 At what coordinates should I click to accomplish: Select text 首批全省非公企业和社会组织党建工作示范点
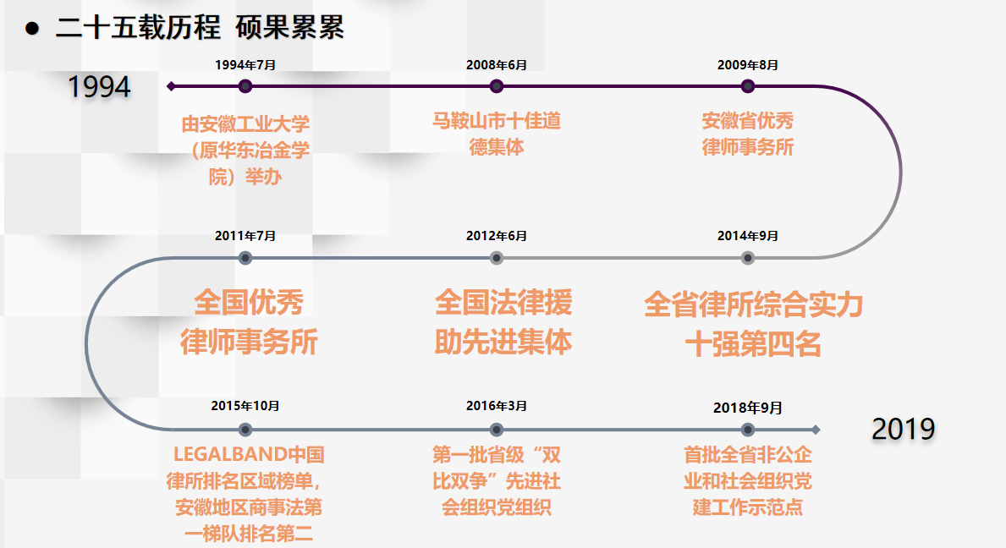click(747, 480)
